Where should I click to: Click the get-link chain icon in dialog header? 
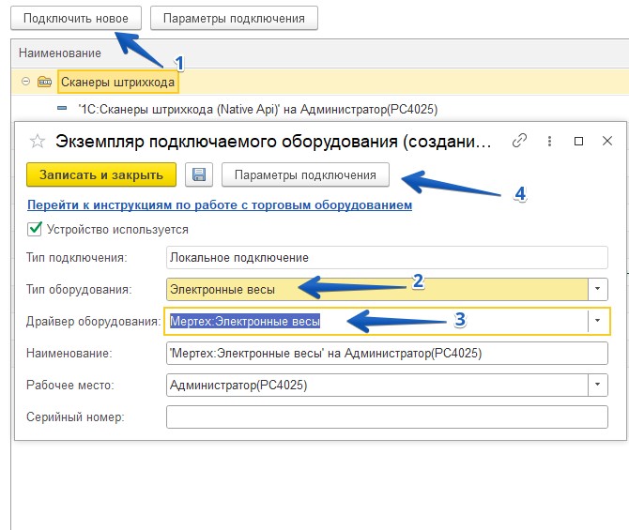point(519,141)
